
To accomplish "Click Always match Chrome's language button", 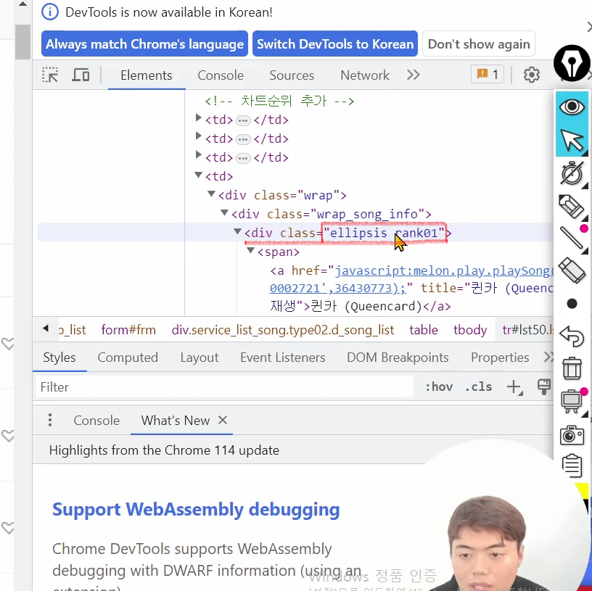I will pos(144,44).
